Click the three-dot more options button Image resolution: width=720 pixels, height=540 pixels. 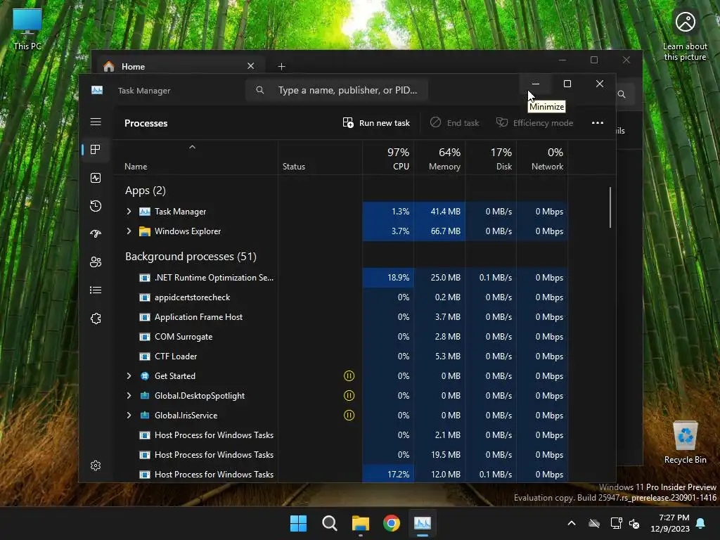[x=598, y=122]
